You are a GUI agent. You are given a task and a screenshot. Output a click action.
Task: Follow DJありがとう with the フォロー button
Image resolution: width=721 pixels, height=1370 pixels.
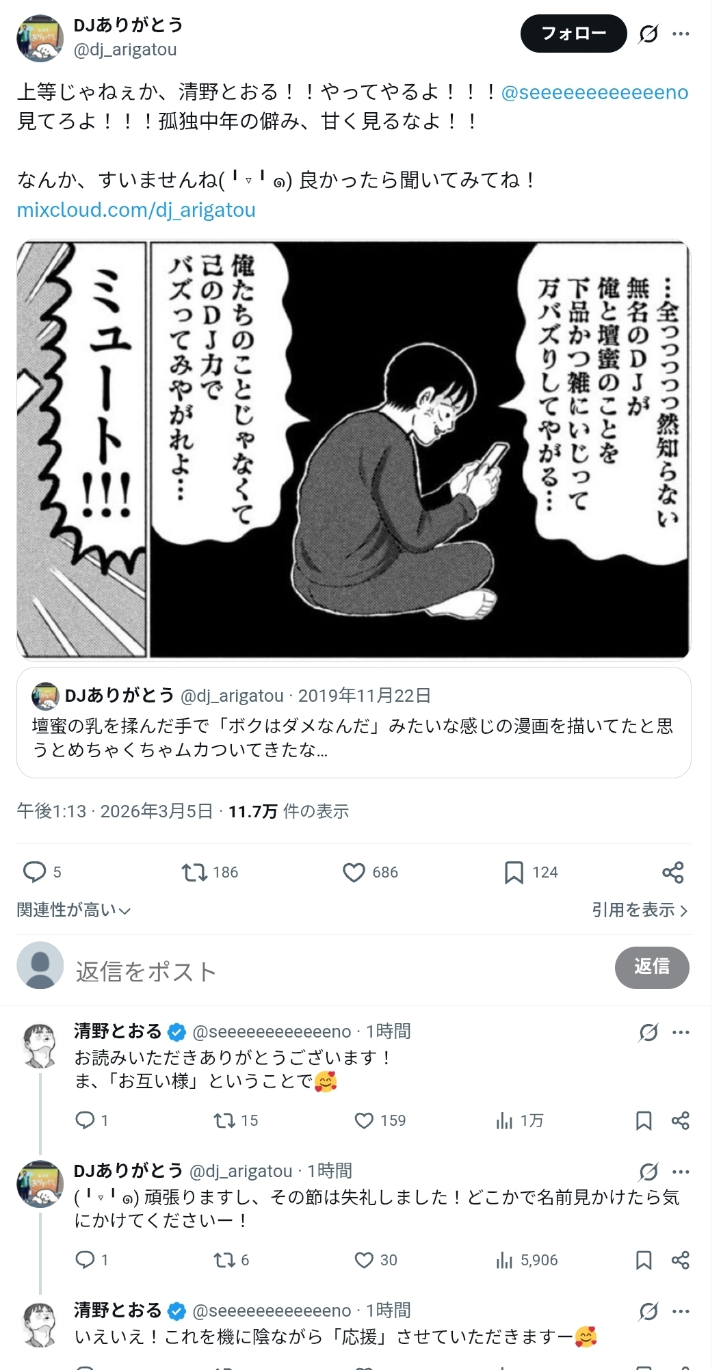(x=573, y=34)
